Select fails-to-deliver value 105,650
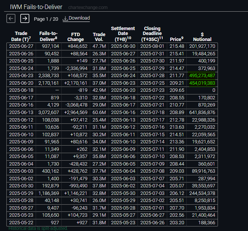This screenshot has width=248, height=231. click(x=50, y=215)
